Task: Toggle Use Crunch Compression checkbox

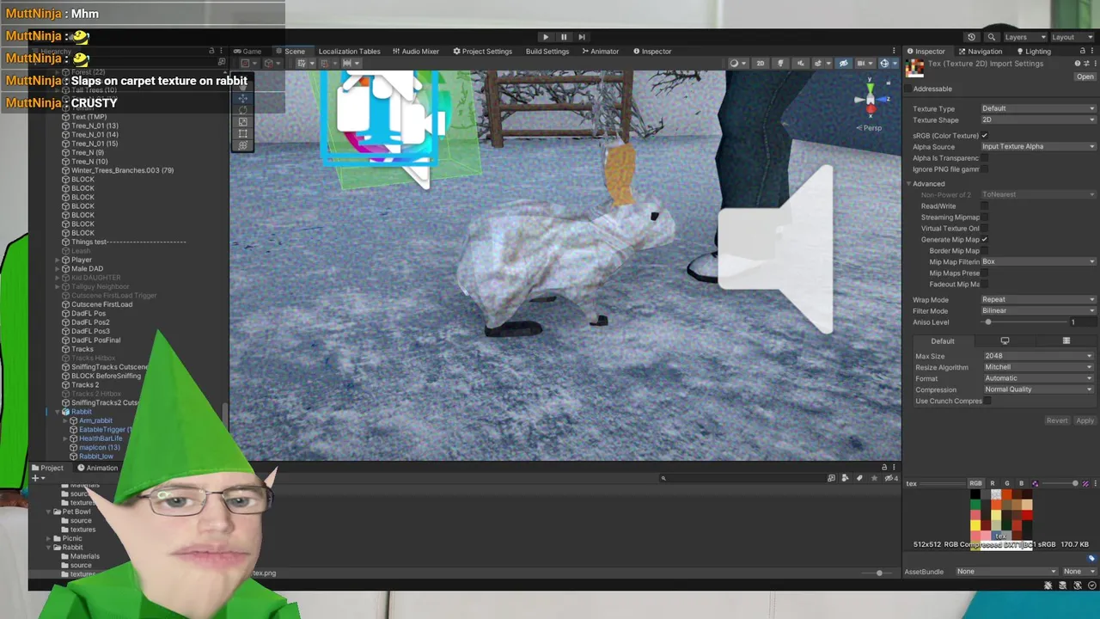Action: pos(987,401)
